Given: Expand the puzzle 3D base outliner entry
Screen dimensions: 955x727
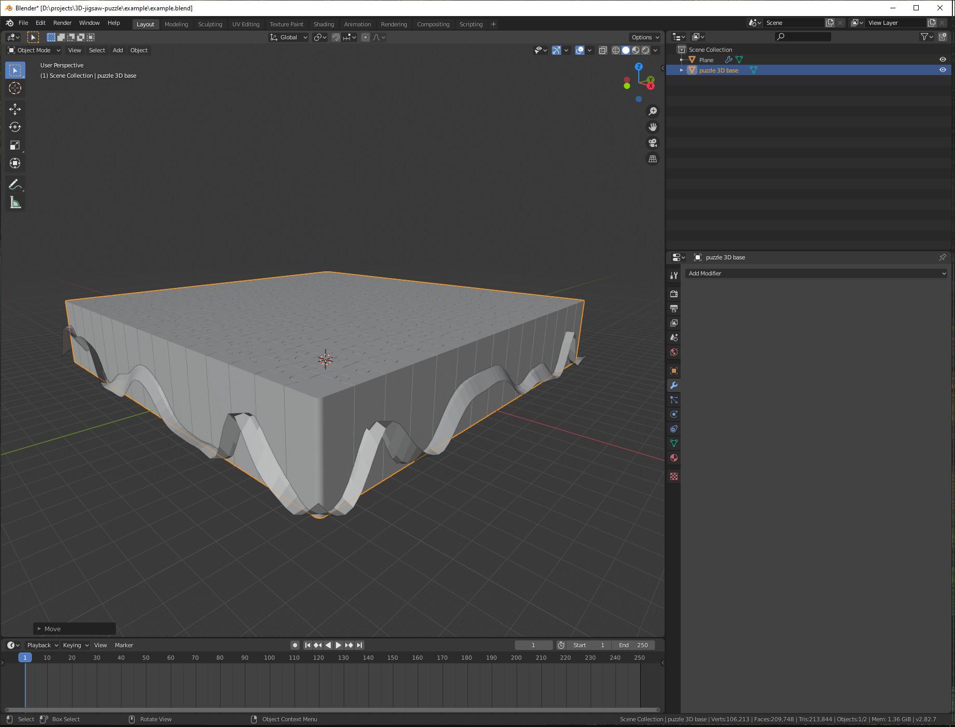Looking at the screenshot, I should click(x=681, y=70).
